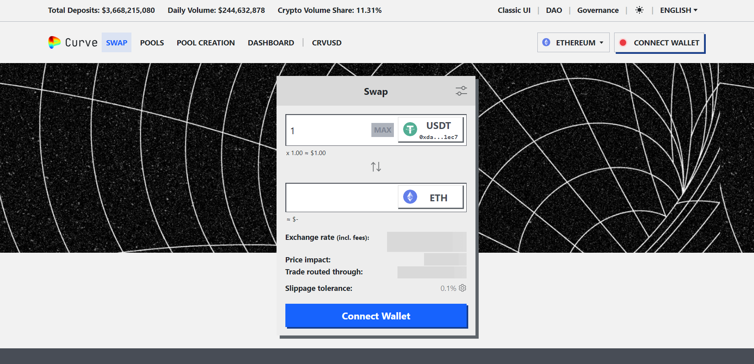Flip swap direction with the arrows icon
754x364 pixels.
tap(376, 167)
